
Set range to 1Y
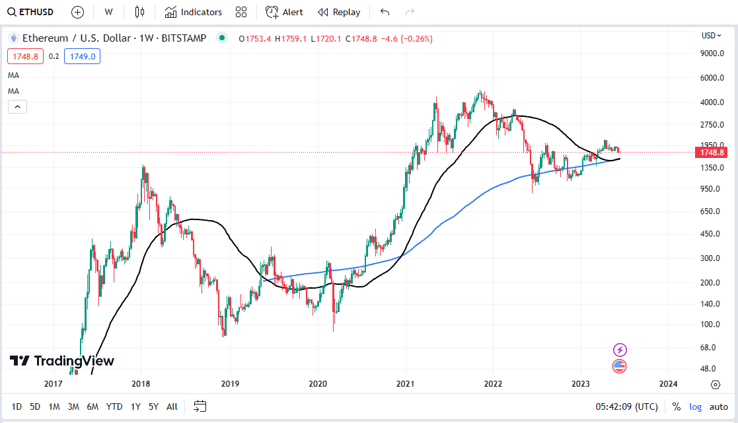tap(135, 406)
